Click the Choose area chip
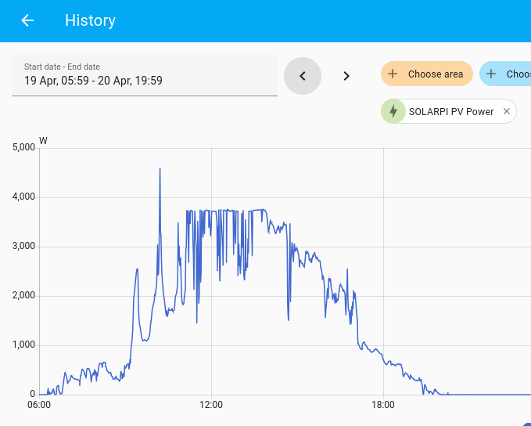Viewport: 531px width, 426px height. (427, 74)
